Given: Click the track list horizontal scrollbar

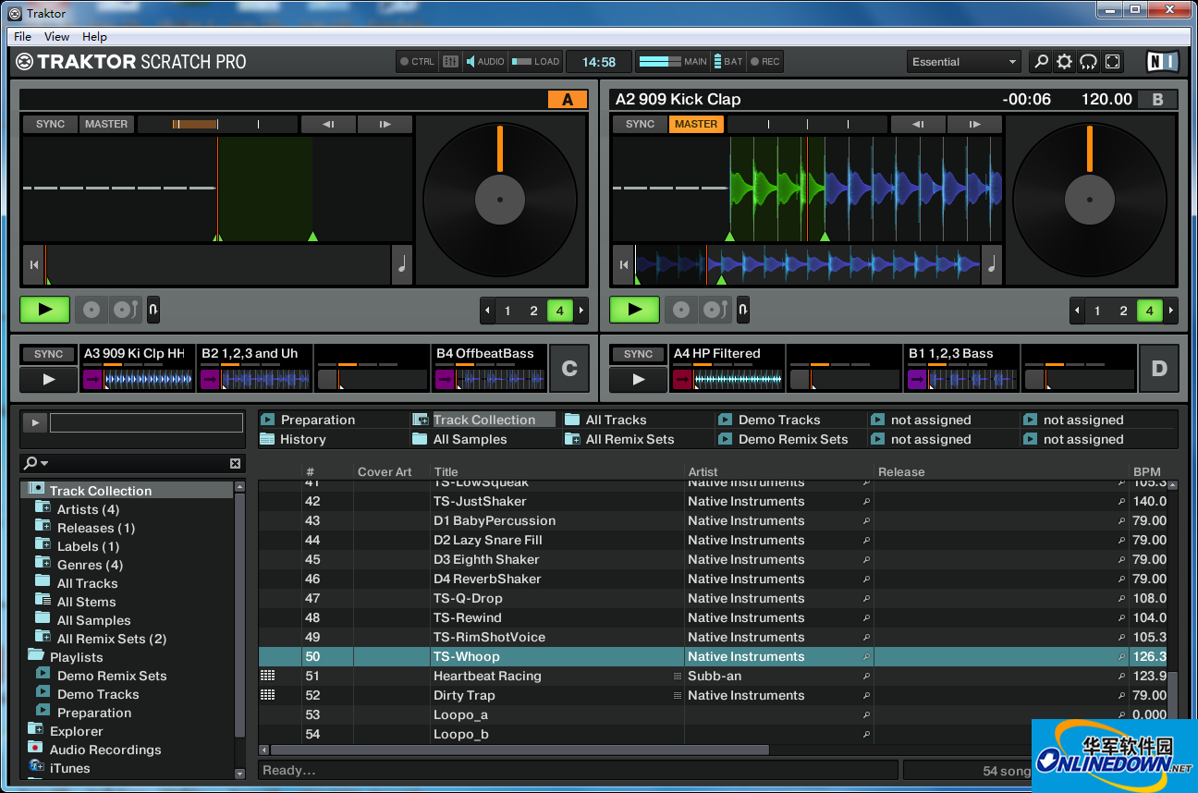Looking at the screenshot, I should point(519,750).
